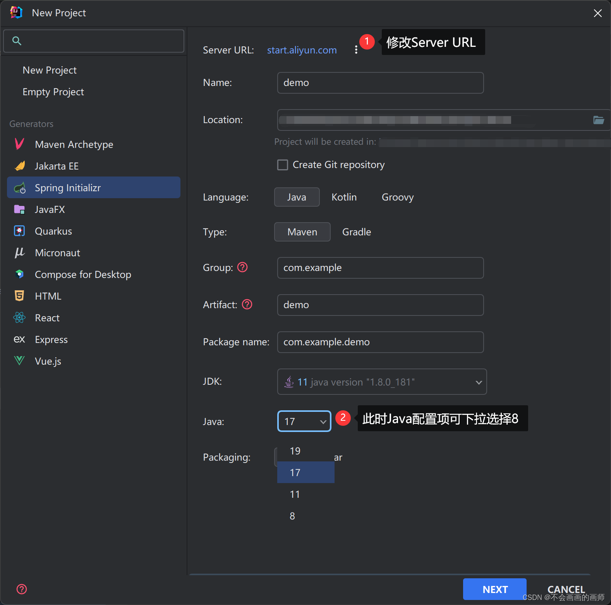
Task: Click the NEXT button
Action: click(495, 589)
